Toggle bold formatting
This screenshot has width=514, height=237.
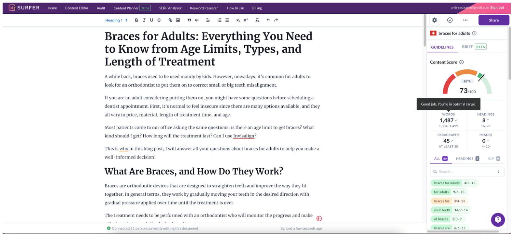coord(136,20)
